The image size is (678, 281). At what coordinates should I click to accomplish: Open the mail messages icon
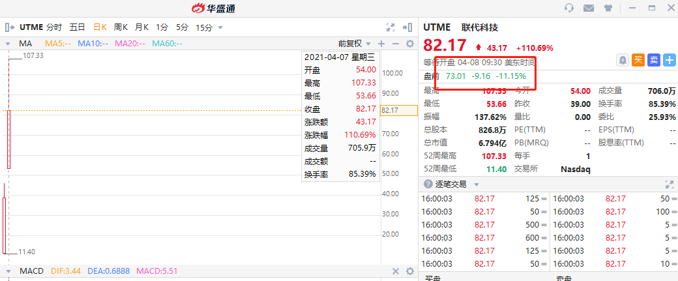[589, 8]
